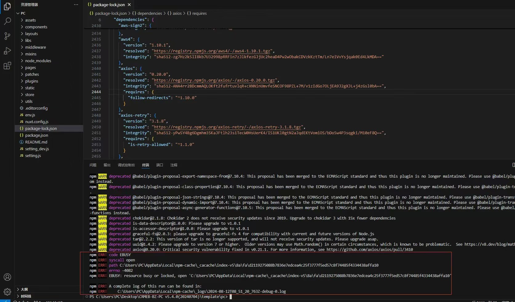Open the axios-0.20.0.tgz registry link
Viewport: 515px width, 302px height.
[x=214, y=80]
